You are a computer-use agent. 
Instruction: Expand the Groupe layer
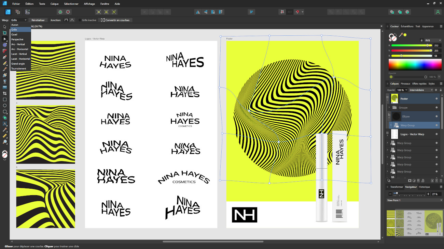389,108
